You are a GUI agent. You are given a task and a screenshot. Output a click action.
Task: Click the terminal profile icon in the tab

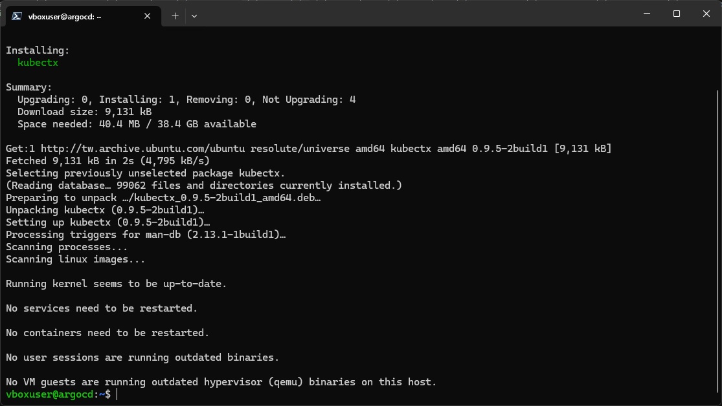(17, 16)
